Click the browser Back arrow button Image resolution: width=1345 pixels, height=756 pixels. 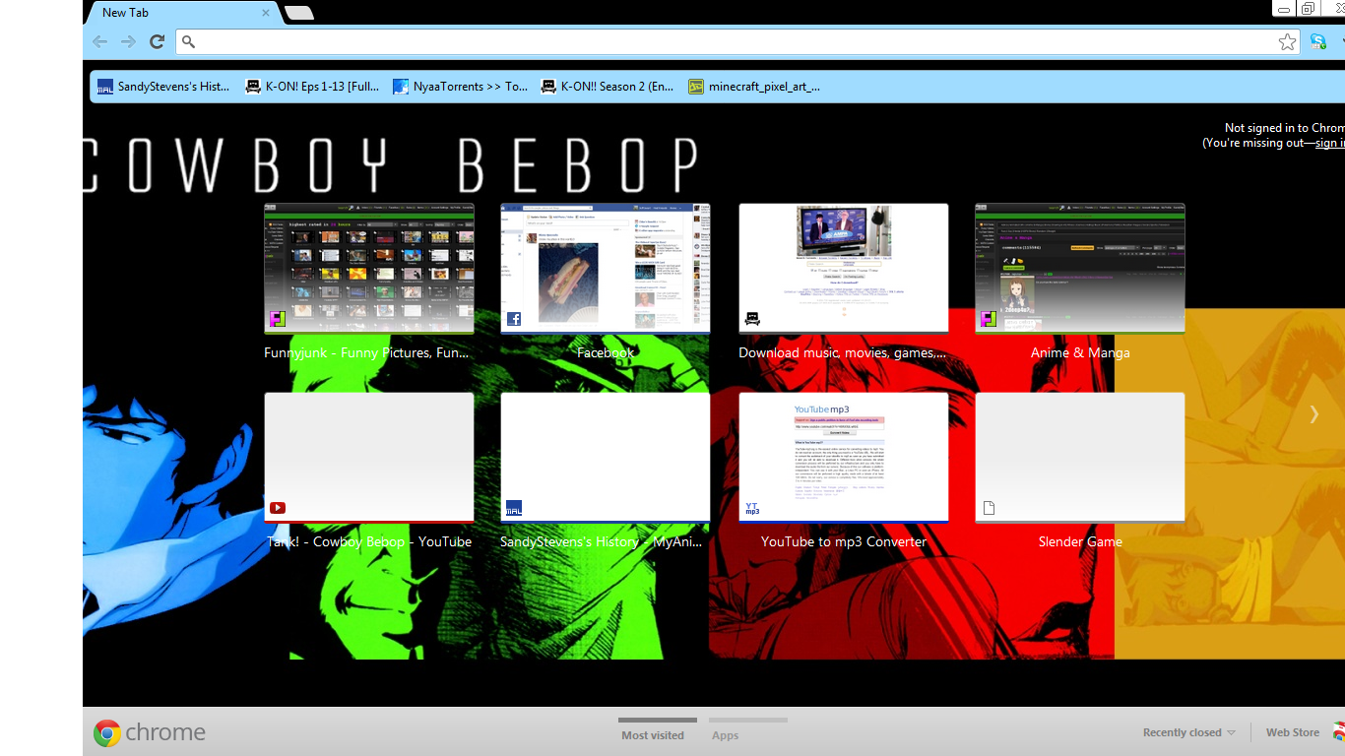pos(99,41)
